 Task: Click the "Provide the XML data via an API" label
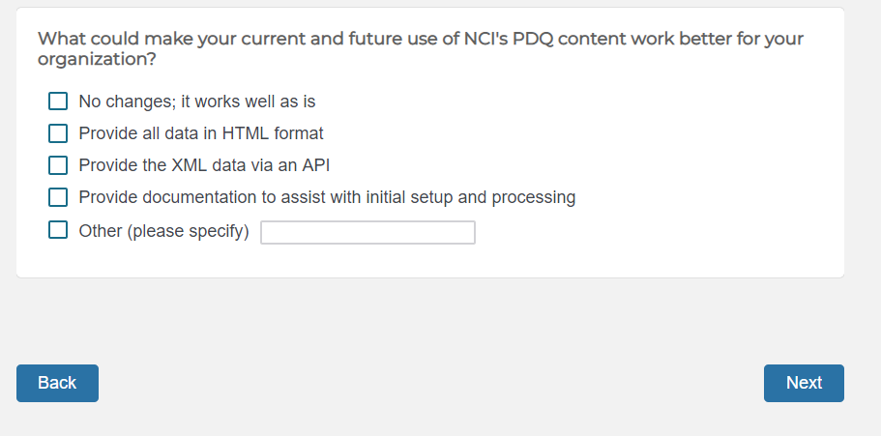click(x=204, y=165)
